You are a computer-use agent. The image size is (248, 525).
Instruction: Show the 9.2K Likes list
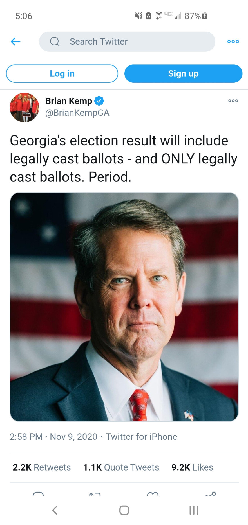click(192, 467)
